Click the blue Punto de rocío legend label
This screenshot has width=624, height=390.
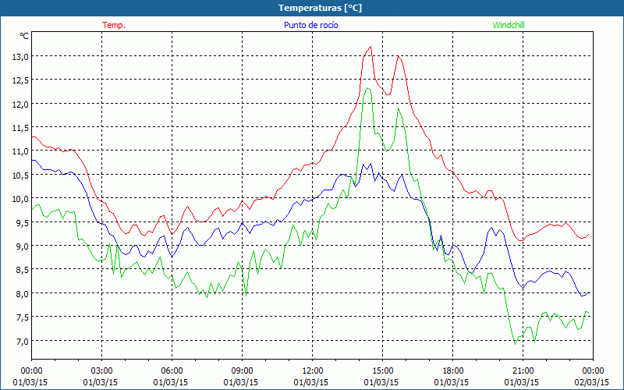coord(310,25)
